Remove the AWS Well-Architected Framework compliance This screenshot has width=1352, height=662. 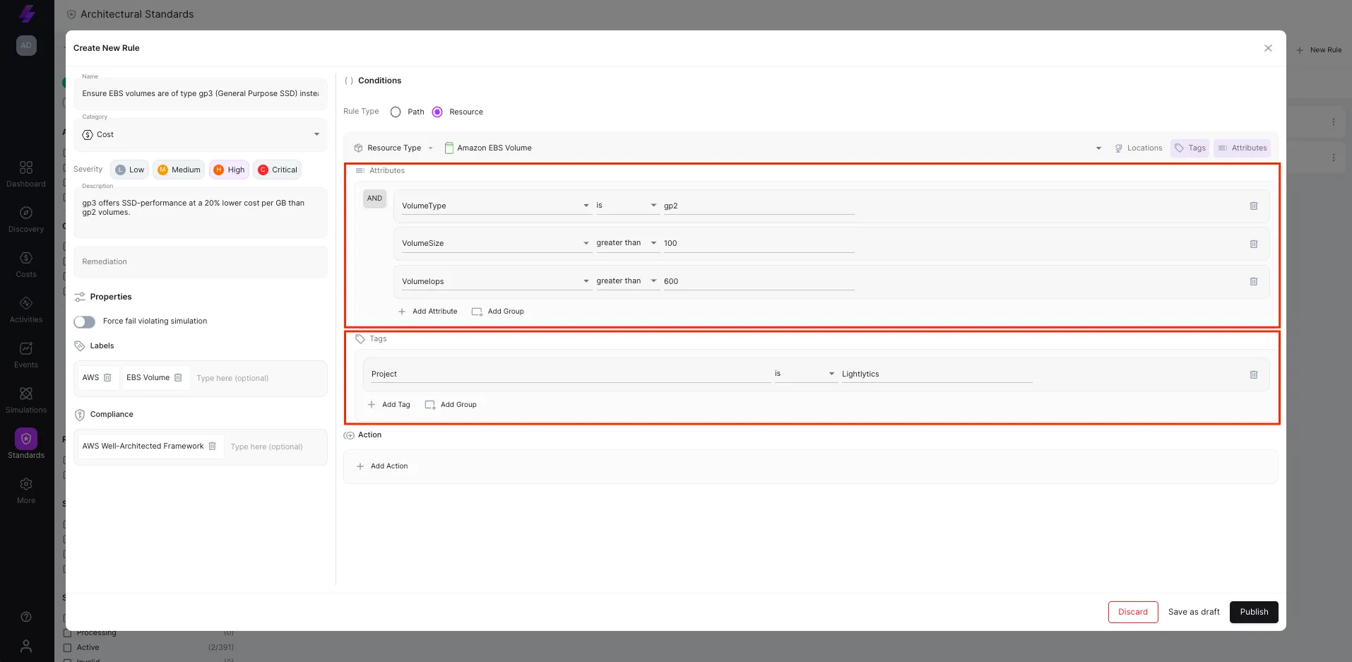(212, 446)
